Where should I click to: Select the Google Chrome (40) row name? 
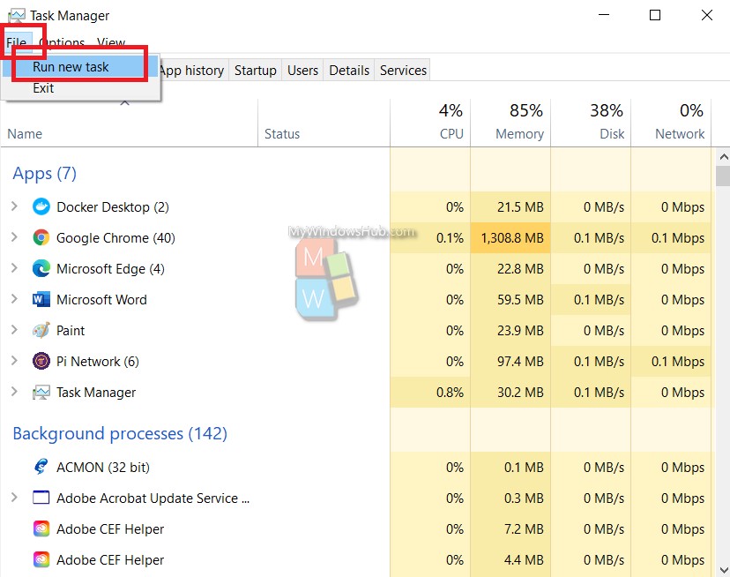click(115, 237)
